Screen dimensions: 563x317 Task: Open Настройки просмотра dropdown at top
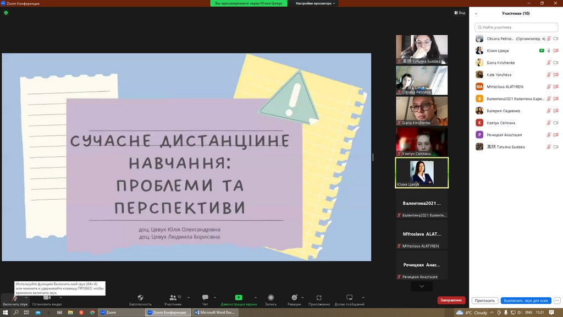pyautogui.click(x=316, y=3)
